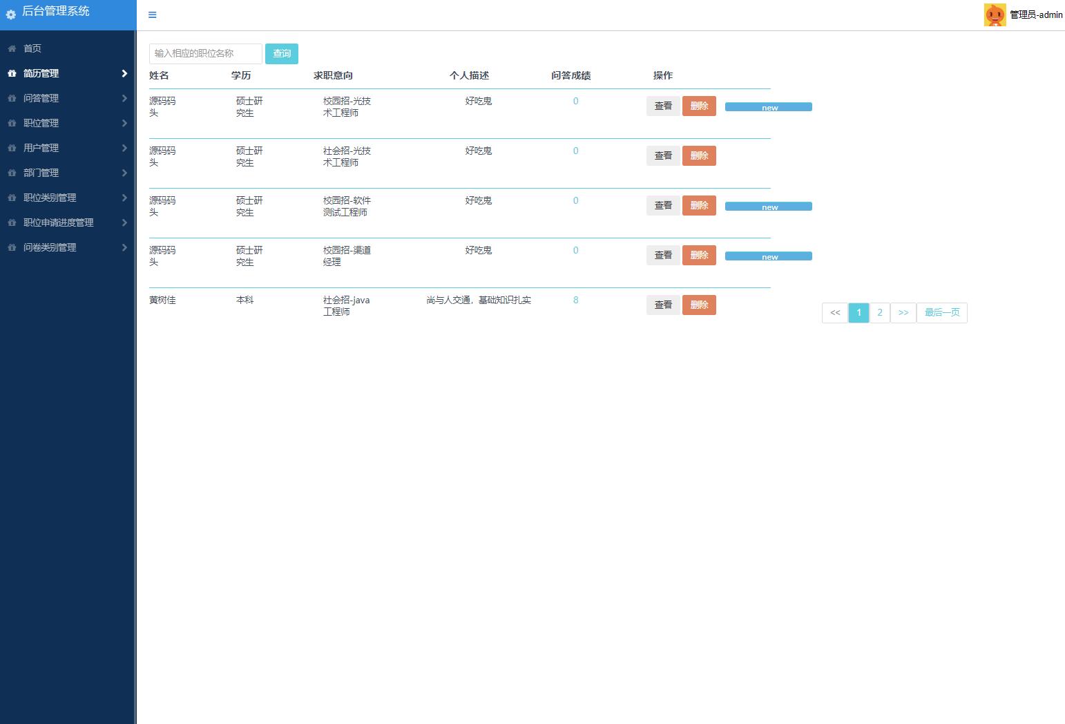Image resolution: width=1065 pixels, height=724 pixels.
Task: Expand the 问卷类别管理 chevron
Action: click(x=124, y=247)
